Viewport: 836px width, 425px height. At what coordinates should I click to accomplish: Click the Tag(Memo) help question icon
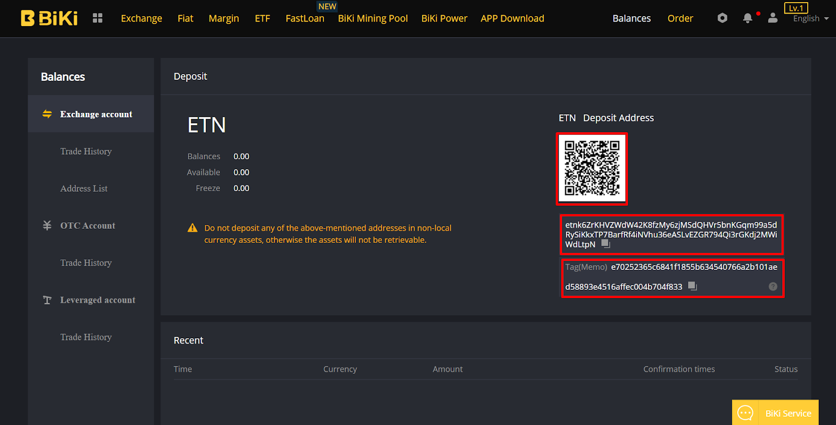pyautogui.click(x=773, y=286)
